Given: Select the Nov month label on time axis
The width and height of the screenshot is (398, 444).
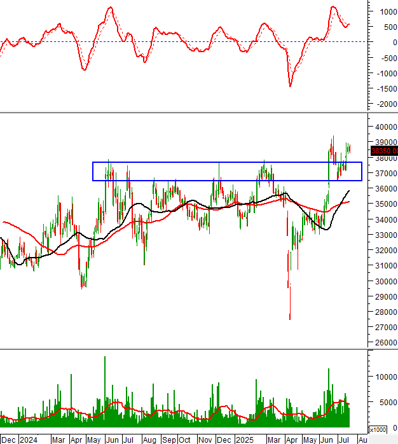Looking at the screenshot, I should pyautogui.click(x=205, y=440).
